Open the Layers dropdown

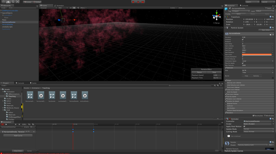(252, 2)
